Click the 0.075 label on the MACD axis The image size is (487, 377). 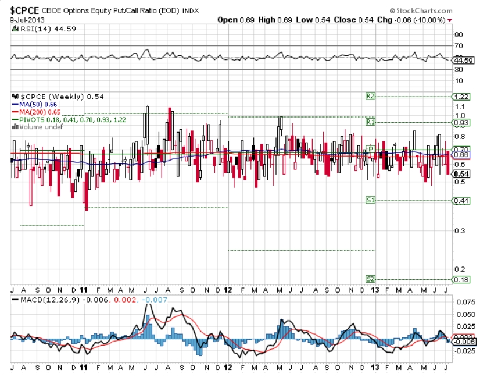pyautogui.click(x=466, y=302)
